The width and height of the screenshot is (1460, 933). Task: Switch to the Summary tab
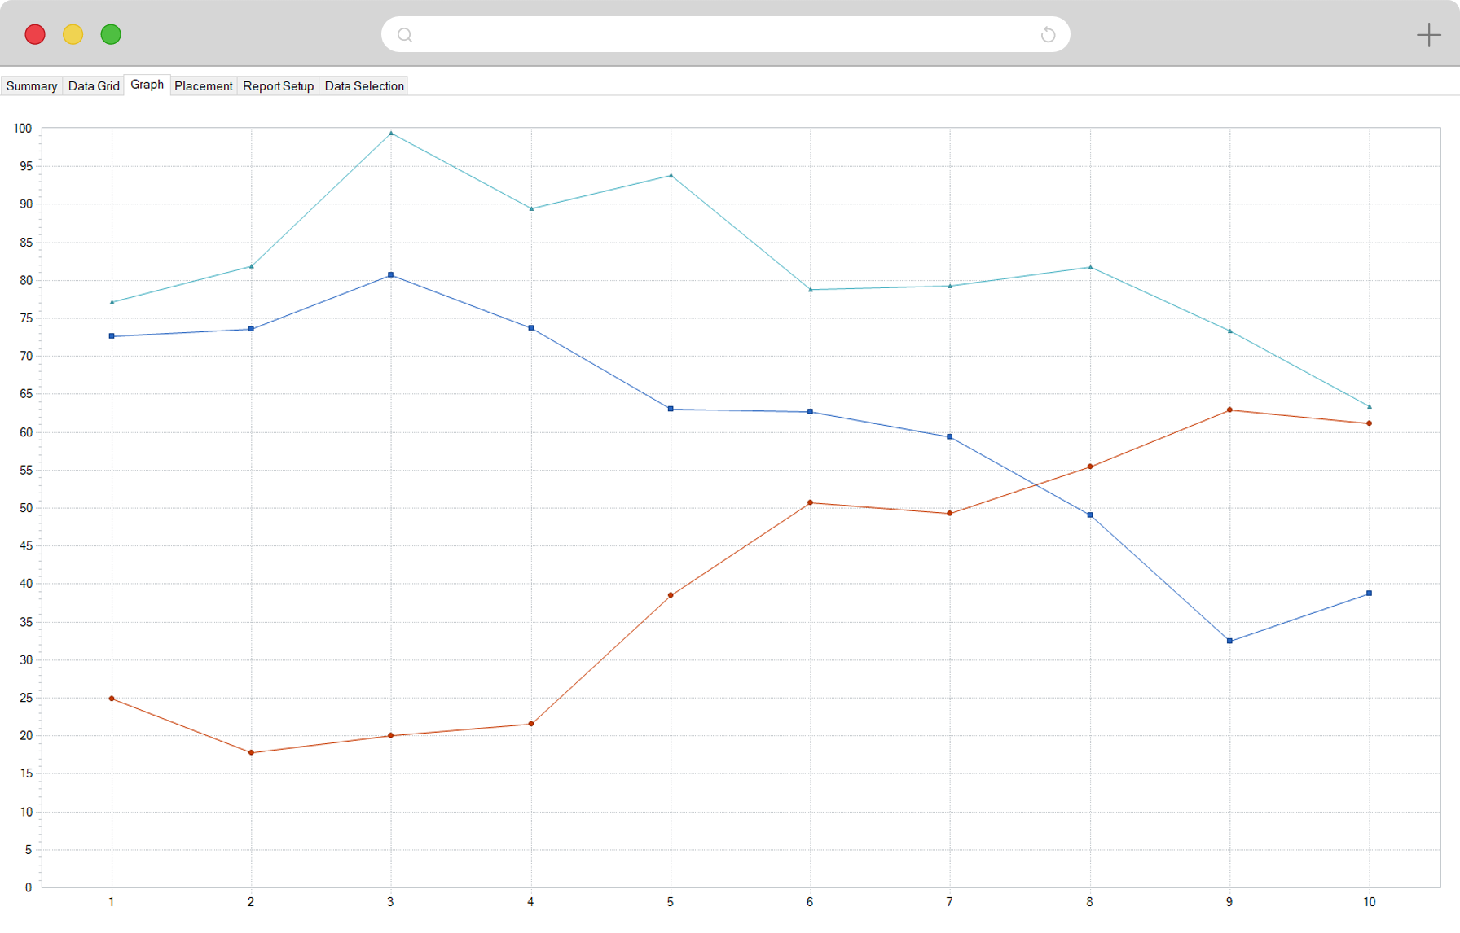32,86
